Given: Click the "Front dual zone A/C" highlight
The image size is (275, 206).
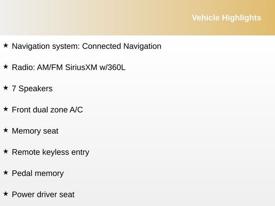Looking at the screenshot, I should [x=47, y=110].
